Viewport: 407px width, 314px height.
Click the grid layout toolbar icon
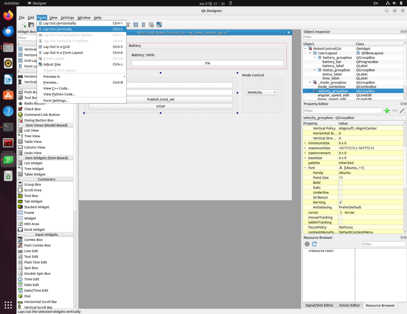click(x=136, y=25)
